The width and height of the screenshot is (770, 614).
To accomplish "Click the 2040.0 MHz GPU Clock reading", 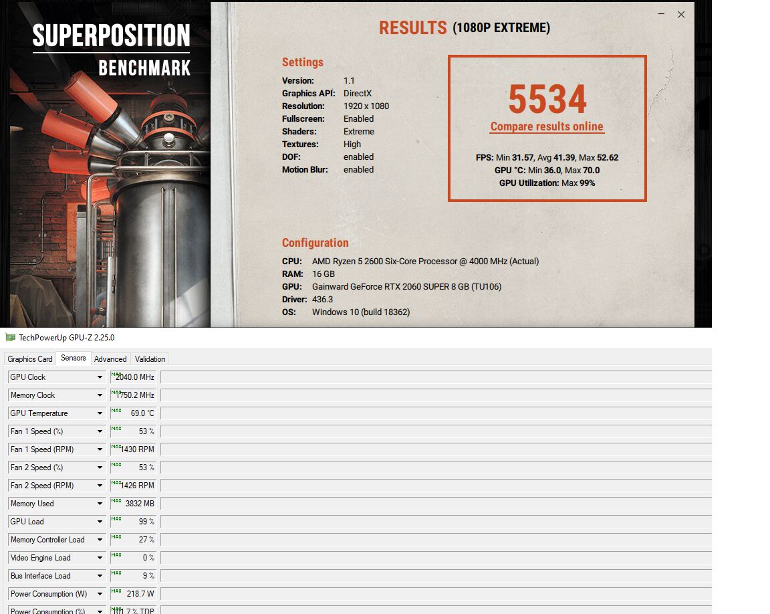I will [133, 377].
